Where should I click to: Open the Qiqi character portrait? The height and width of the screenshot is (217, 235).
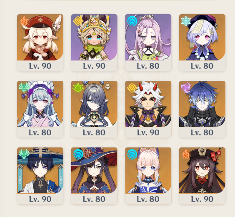(x=202, y=43)
